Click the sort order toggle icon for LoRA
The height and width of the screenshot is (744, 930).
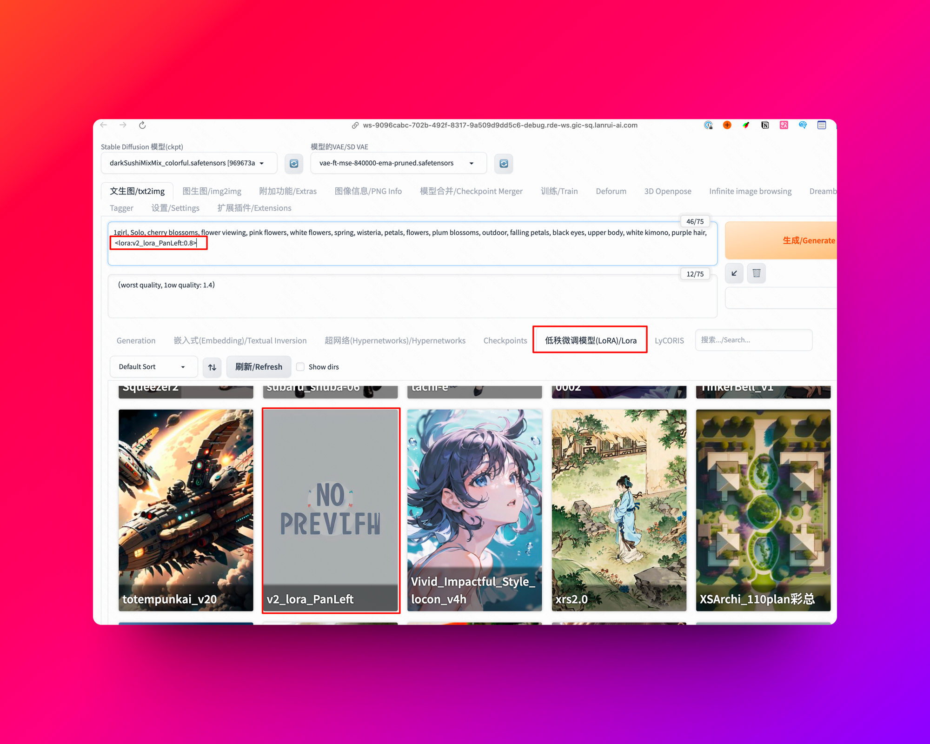click(x=213, y=367)
